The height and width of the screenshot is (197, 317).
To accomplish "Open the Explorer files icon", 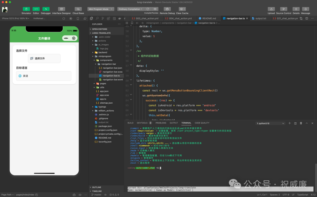I will (x=91, y=18).
